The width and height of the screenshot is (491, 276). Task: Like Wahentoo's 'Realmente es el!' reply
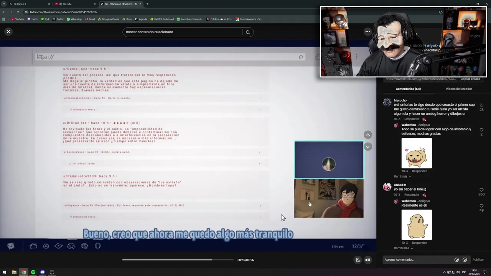point(481,206)
